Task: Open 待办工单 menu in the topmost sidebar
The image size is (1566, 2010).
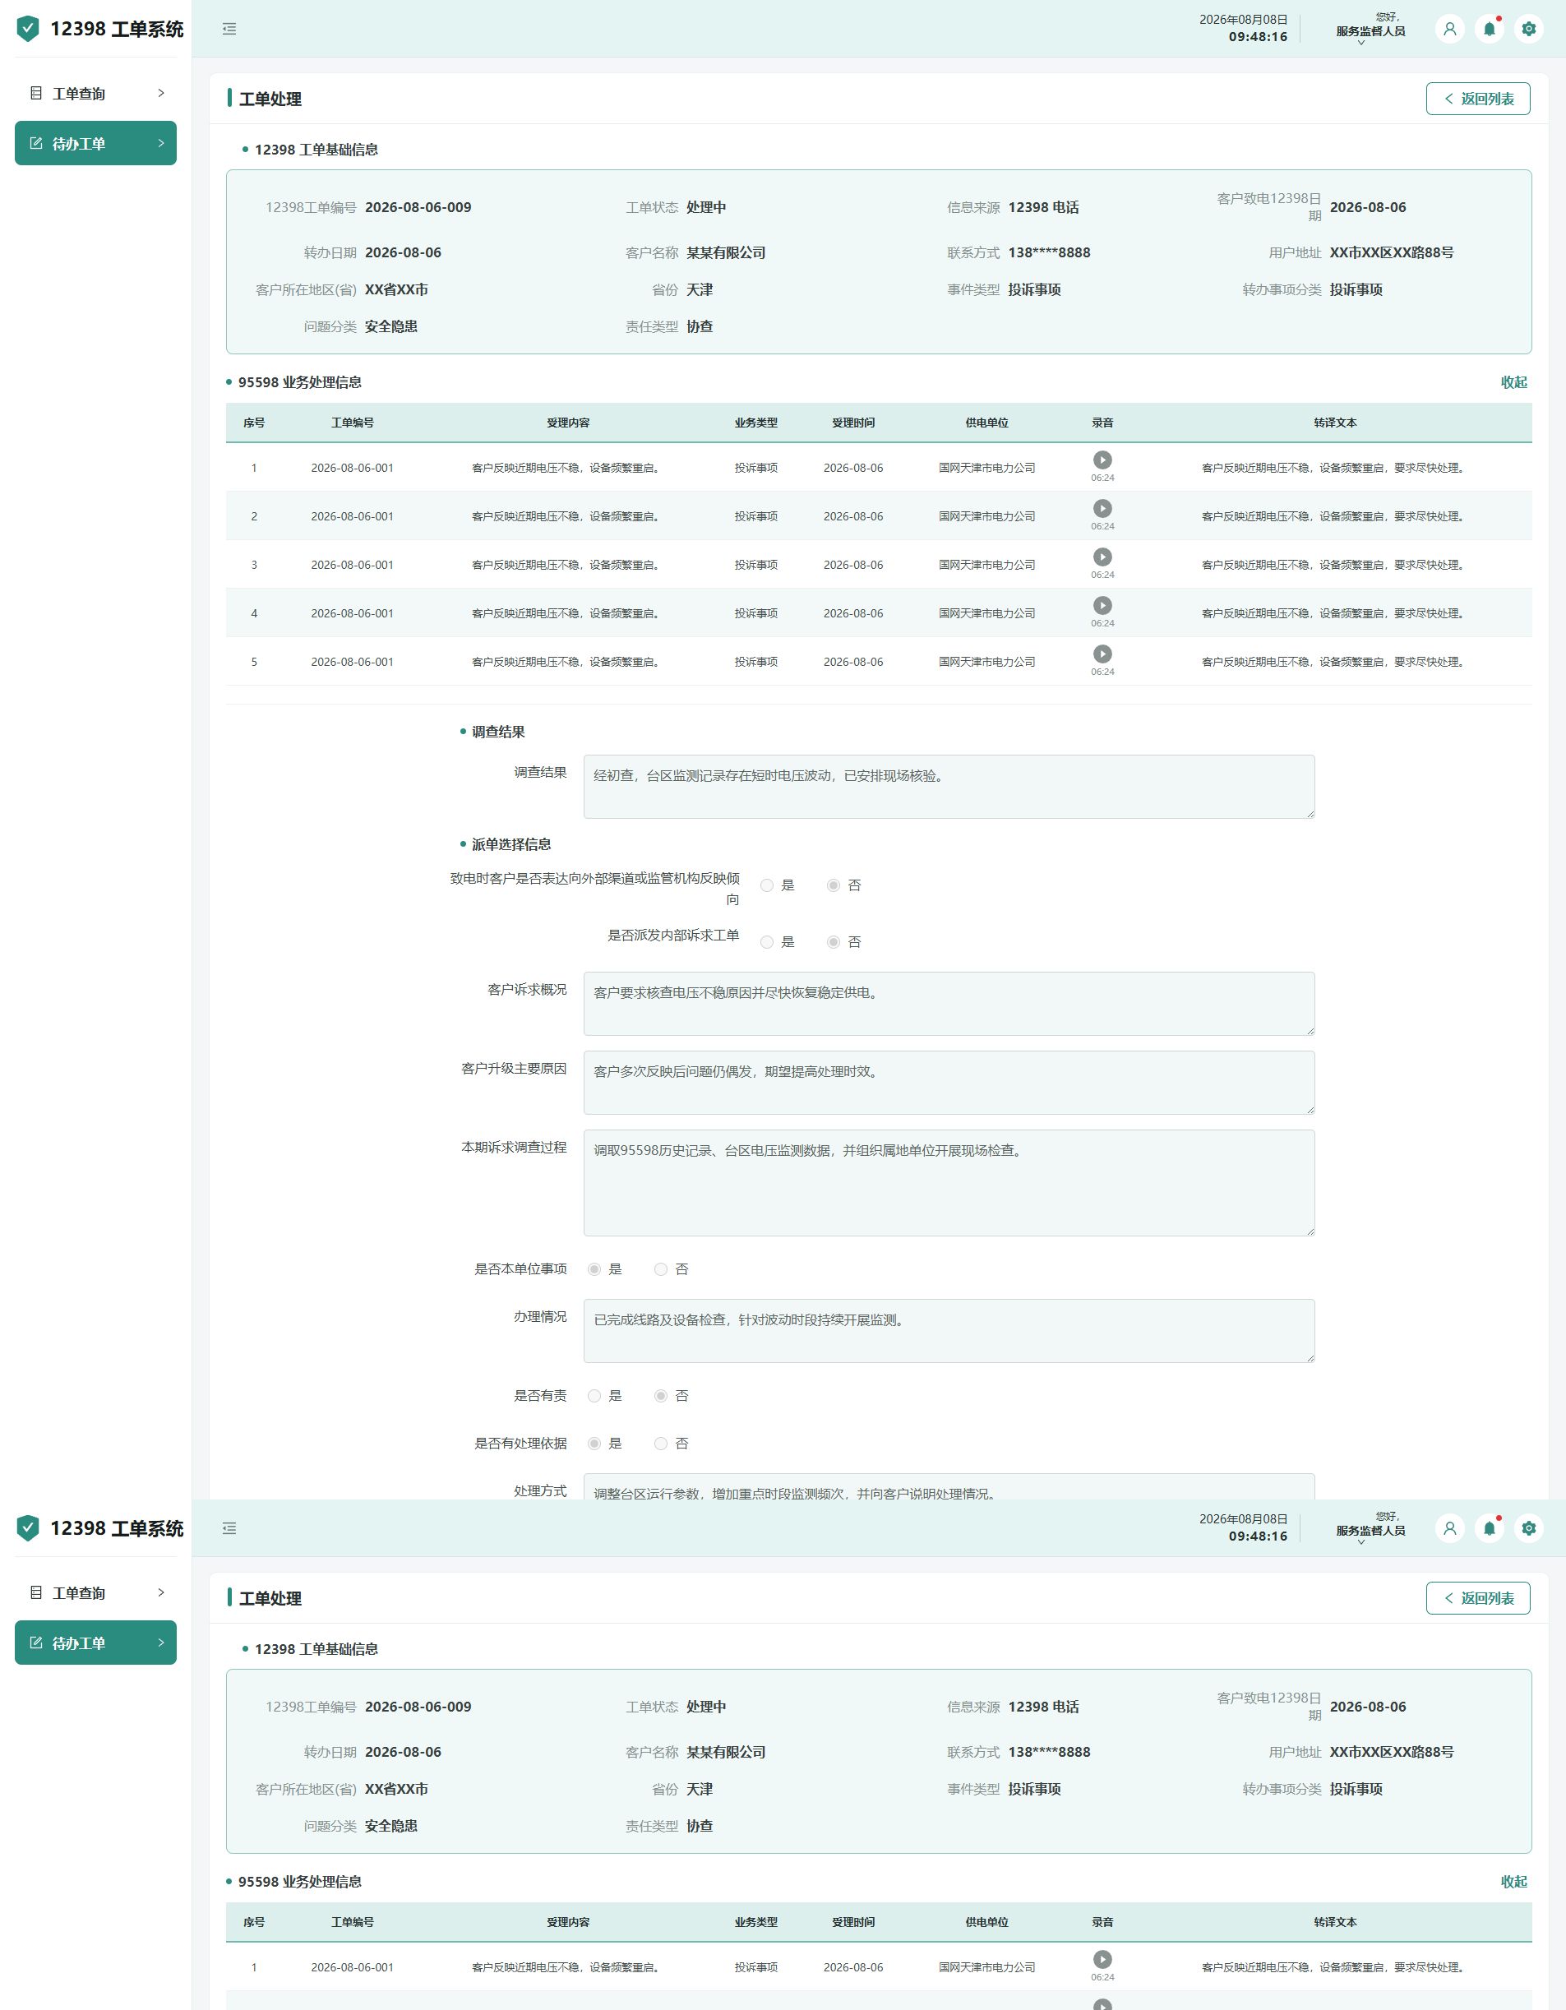Action: coord(95,144)
